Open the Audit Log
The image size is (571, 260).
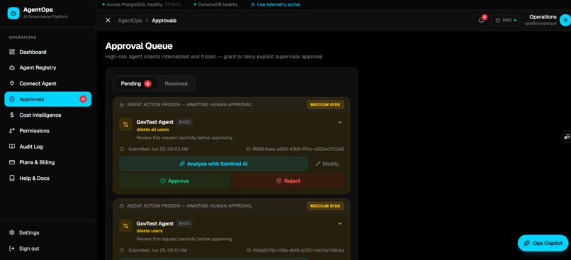(x=47, y=147)
